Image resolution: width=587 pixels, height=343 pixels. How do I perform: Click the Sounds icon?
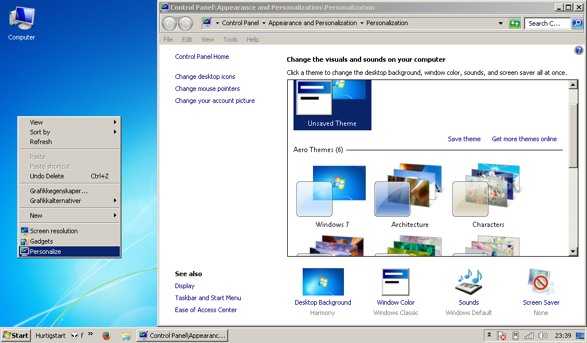tap(469, 282)
